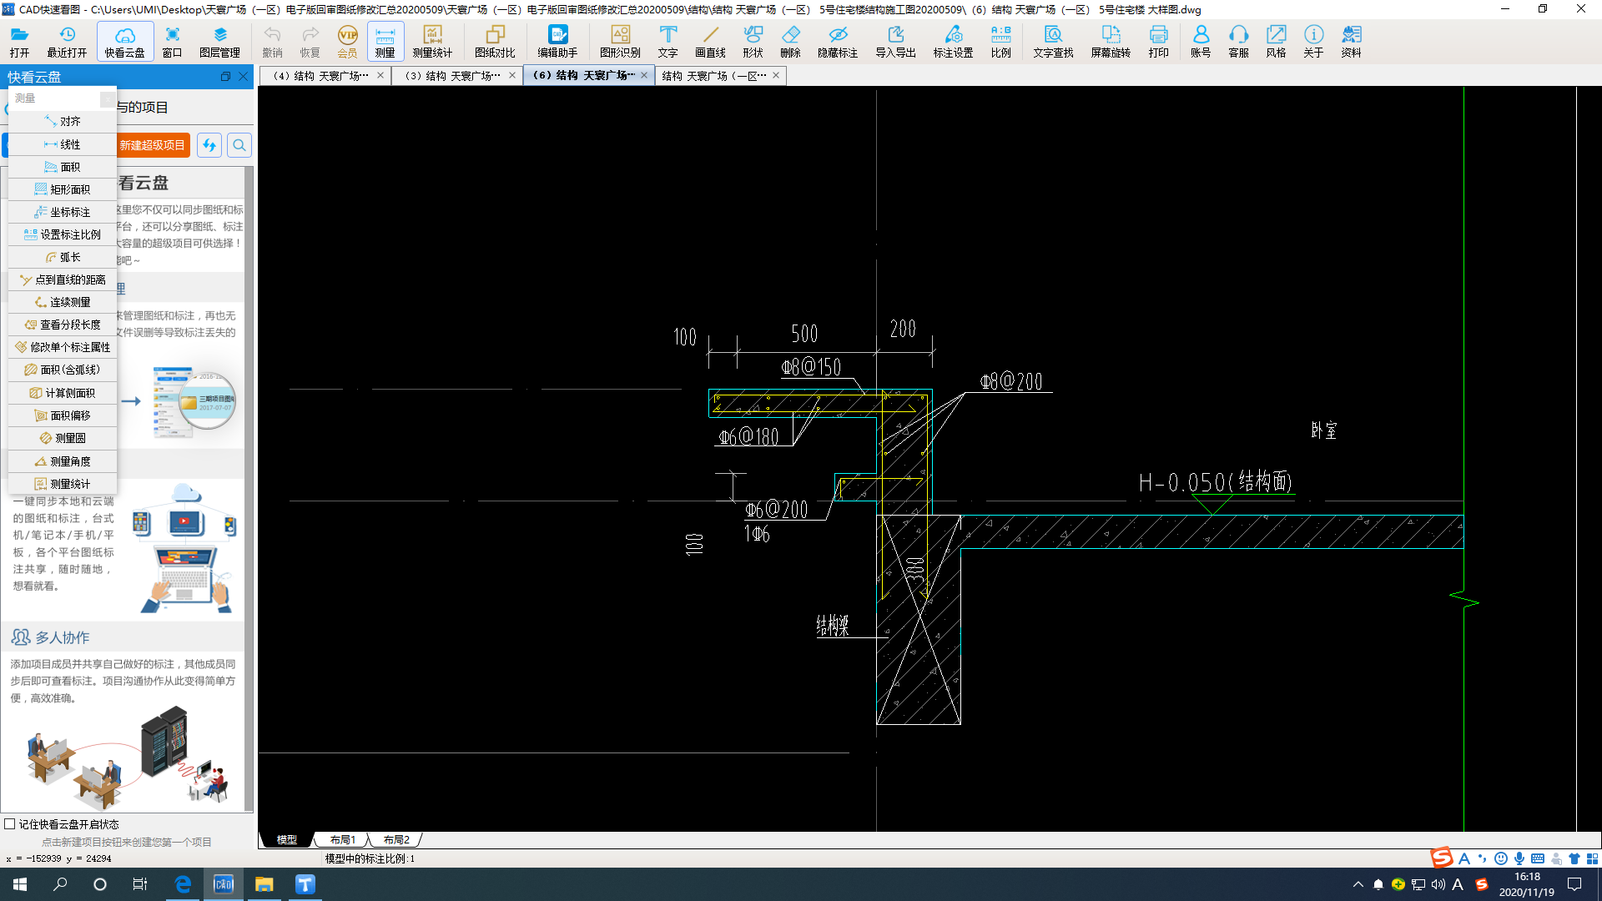Screen dimensions: 1602x901
Task: Choose 面积 area measurement
Action: (x=63, y=167)
